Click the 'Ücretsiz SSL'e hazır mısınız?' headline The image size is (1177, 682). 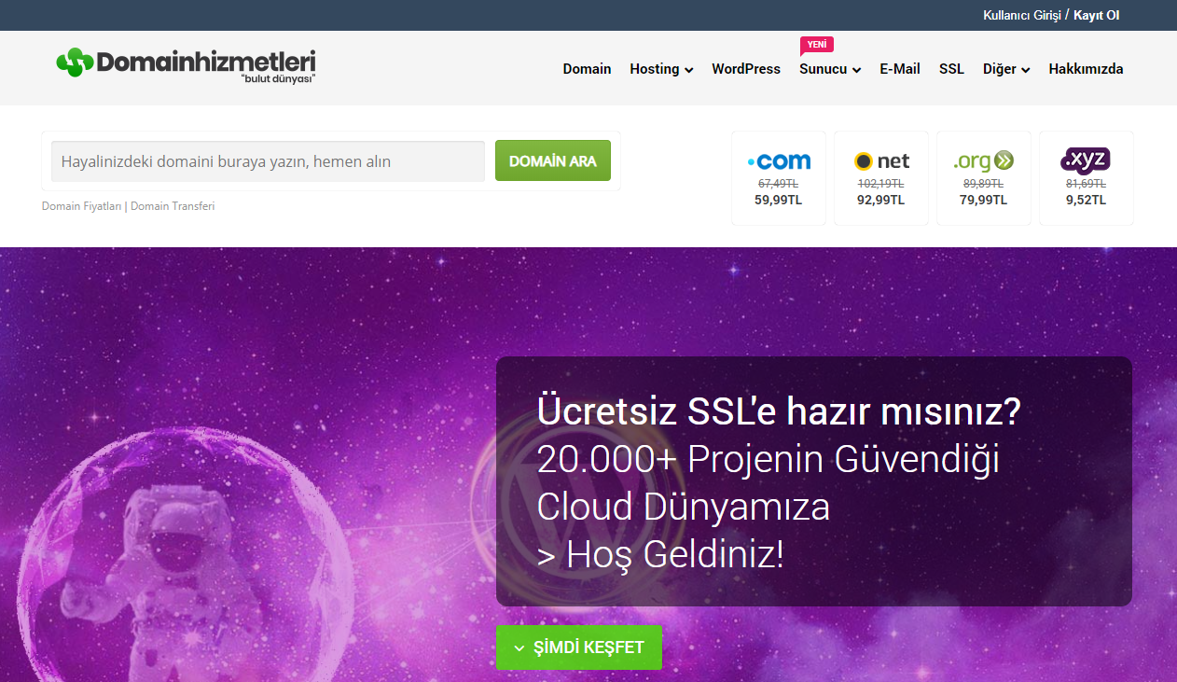tap(779, 411)
